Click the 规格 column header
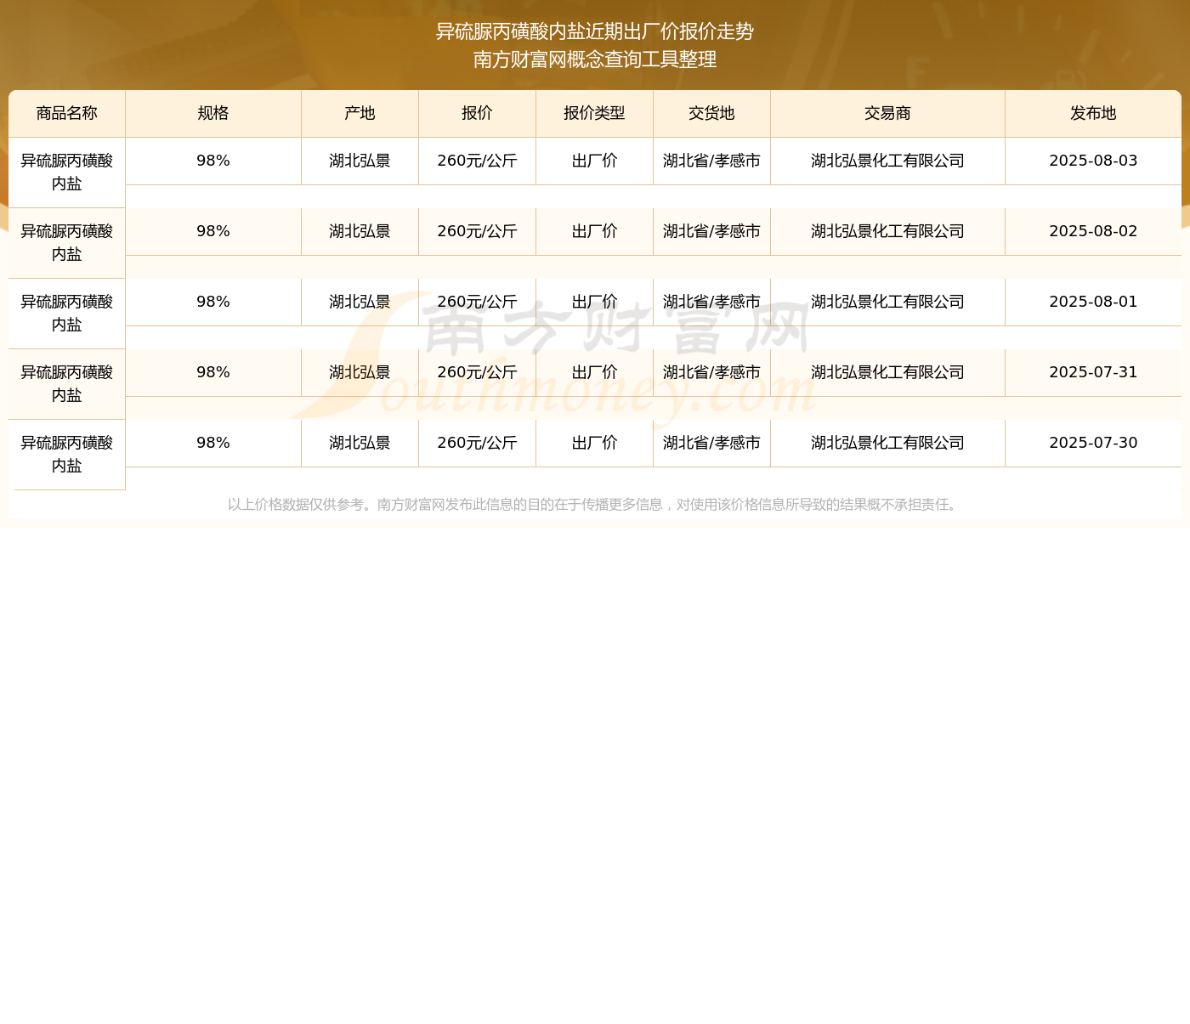Screen dimensions: 1190x1024 (x=213, y=114)
